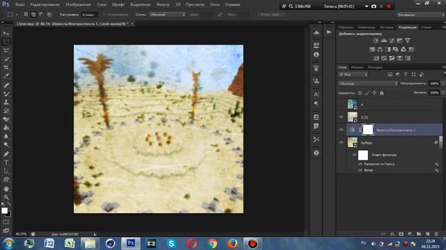This screenshot has height=250, width=446.
Task: Select the Clone Stamp tool
Action: coord(6,102)
